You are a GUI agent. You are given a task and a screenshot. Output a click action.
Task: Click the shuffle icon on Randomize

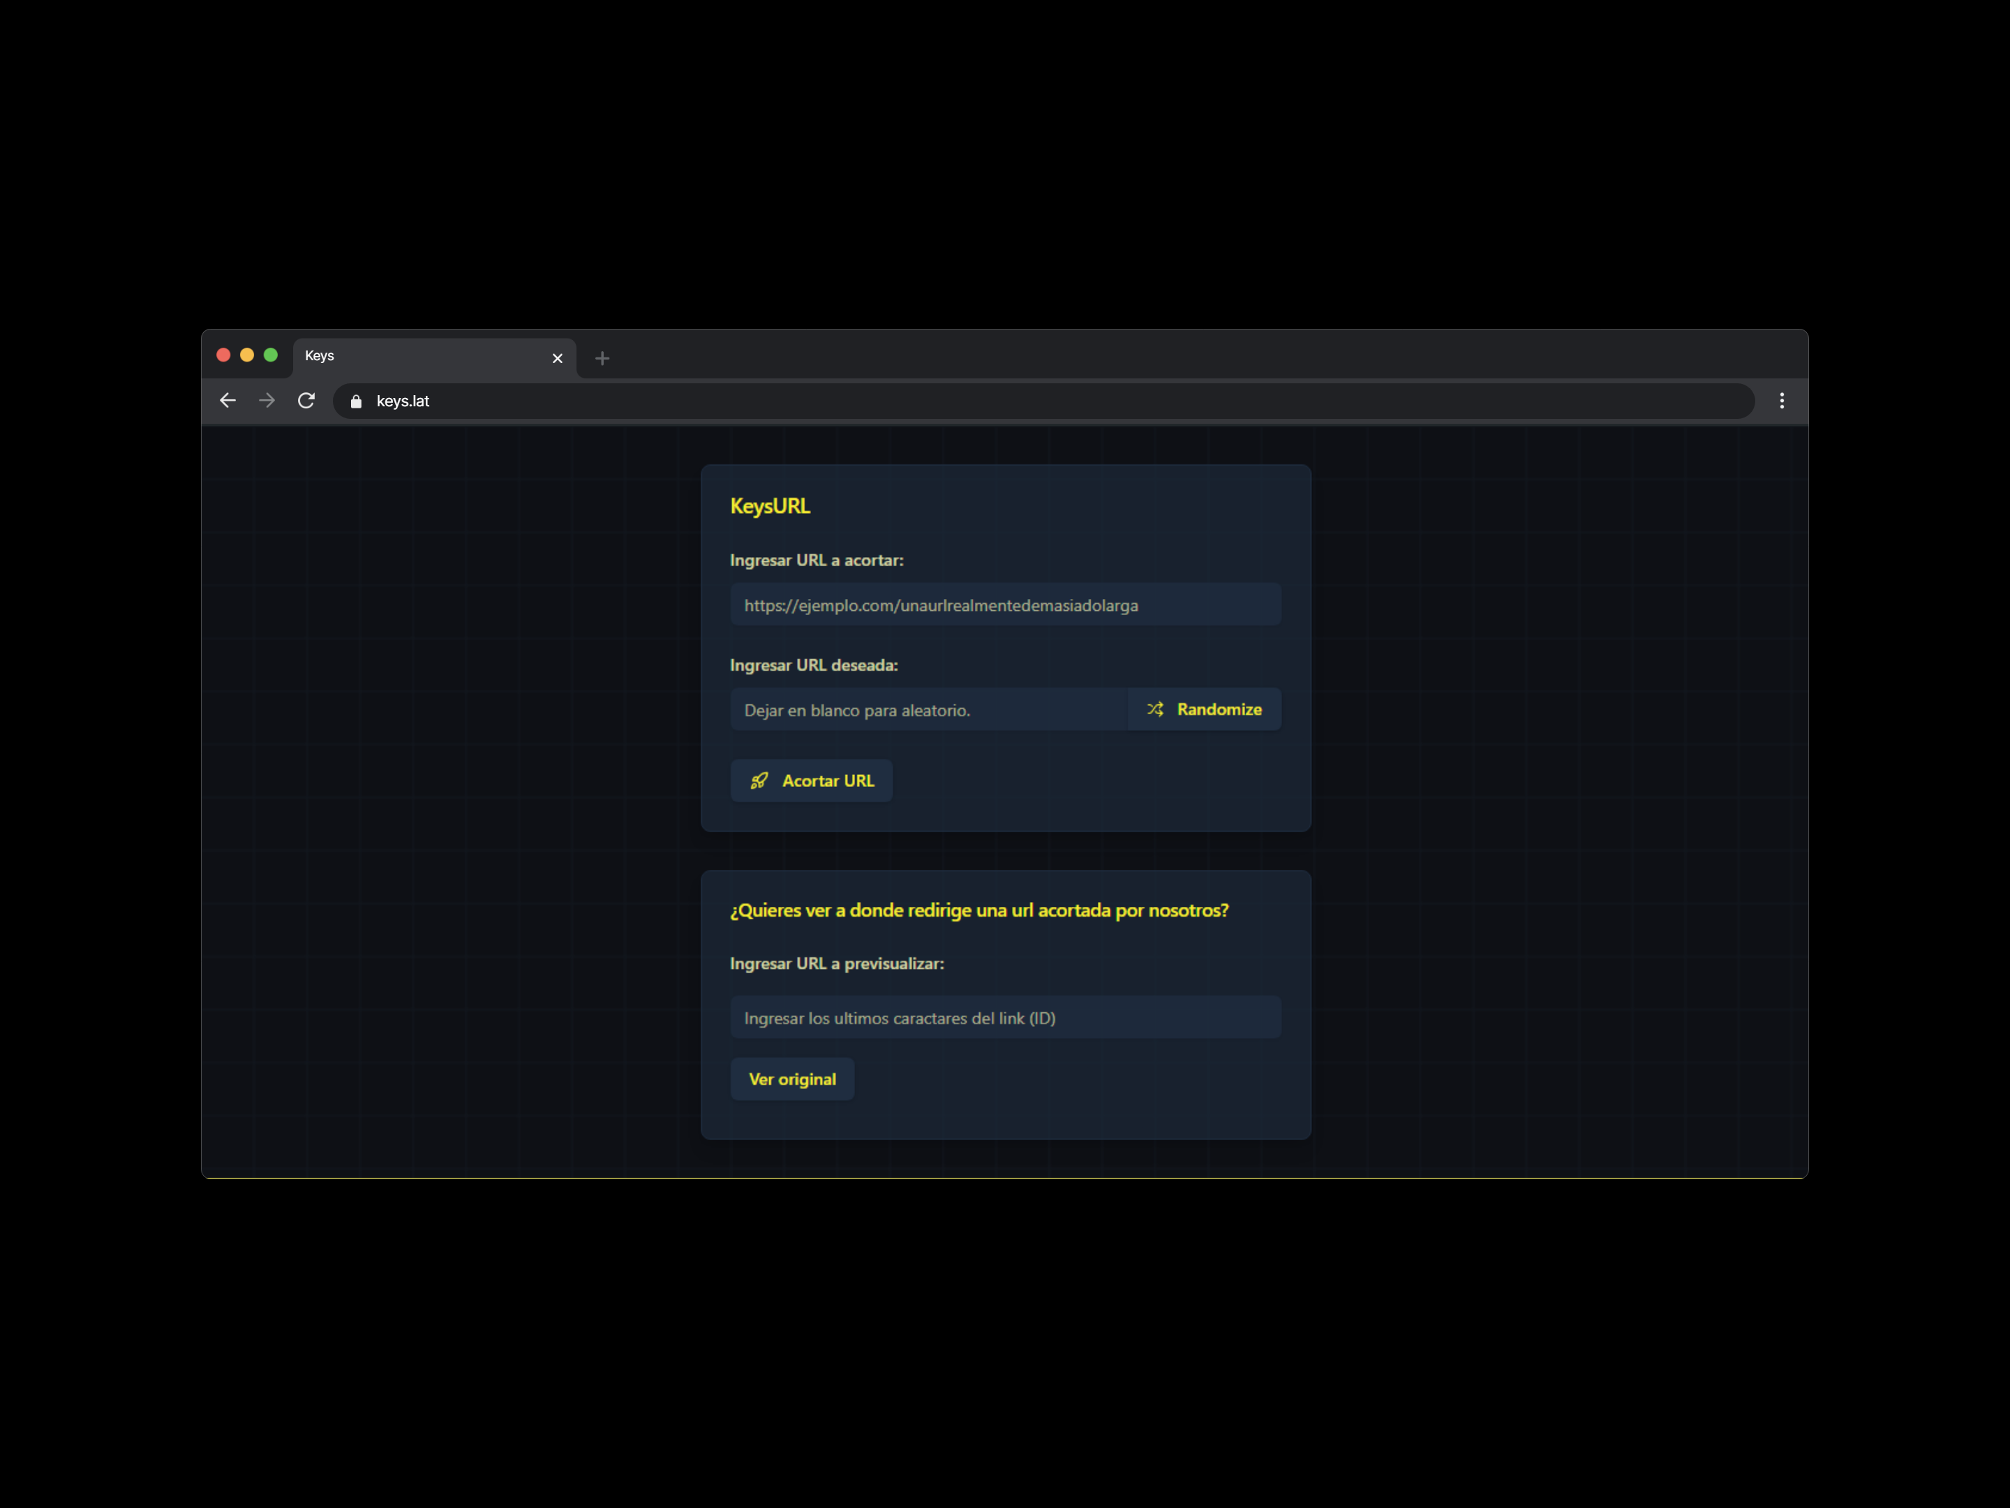pyautogui.click(x=1155, y=709)
